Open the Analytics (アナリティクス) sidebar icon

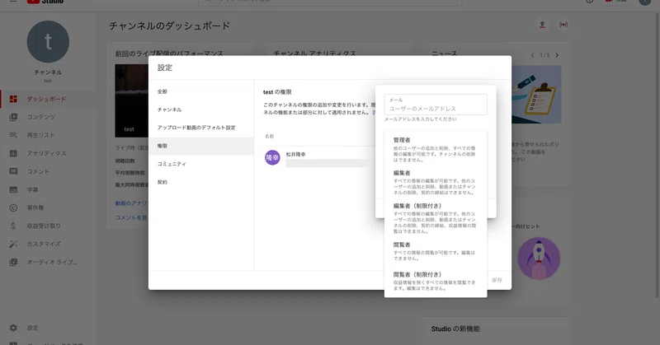click(x=13, y=153)
